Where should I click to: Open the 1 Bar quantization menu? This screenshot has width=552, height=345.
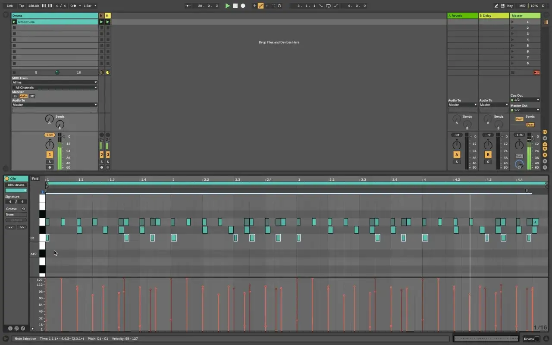click(90, 6)
